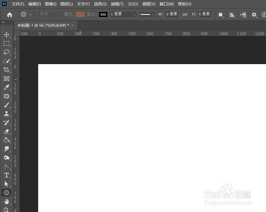
Task: Select the Paint Bucket tool
Action: 6,140
